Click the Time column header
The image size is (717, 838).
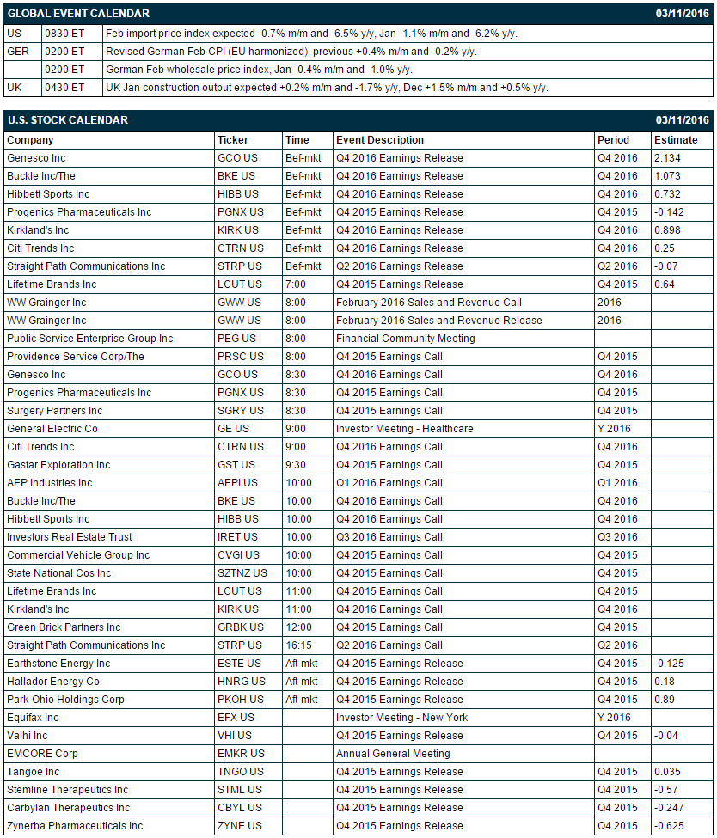coord(297,140)
